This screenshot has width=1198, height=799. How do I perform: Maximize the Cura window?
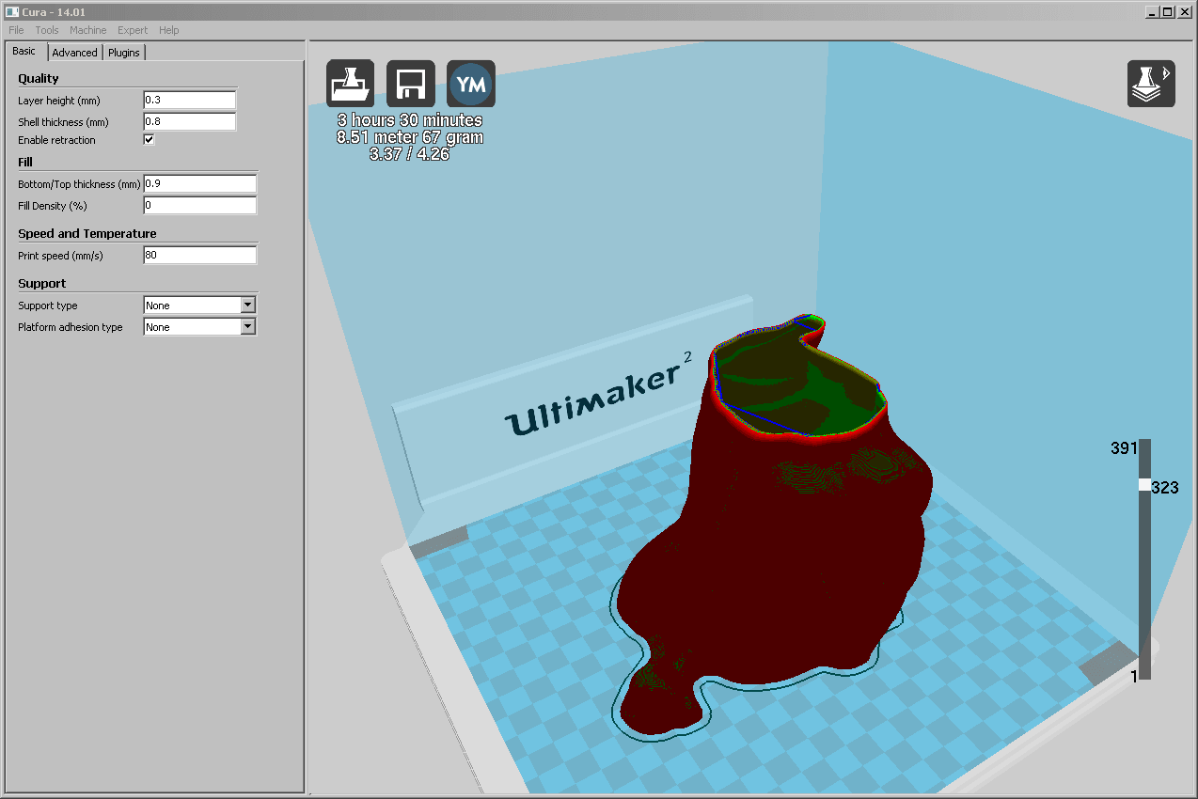(1167, 11)
